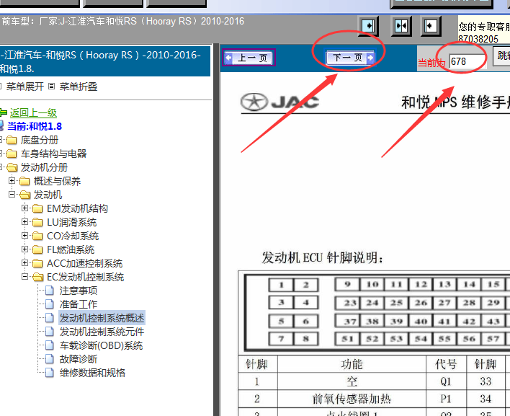Open the 维修数据和规格 document
510x416 pixels.
point(92,373)
